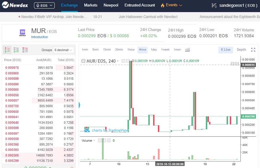The width and height of the screenshot is (260, 168).
Task: Click the move pane down arrow
Action: (x=232, y=64)
